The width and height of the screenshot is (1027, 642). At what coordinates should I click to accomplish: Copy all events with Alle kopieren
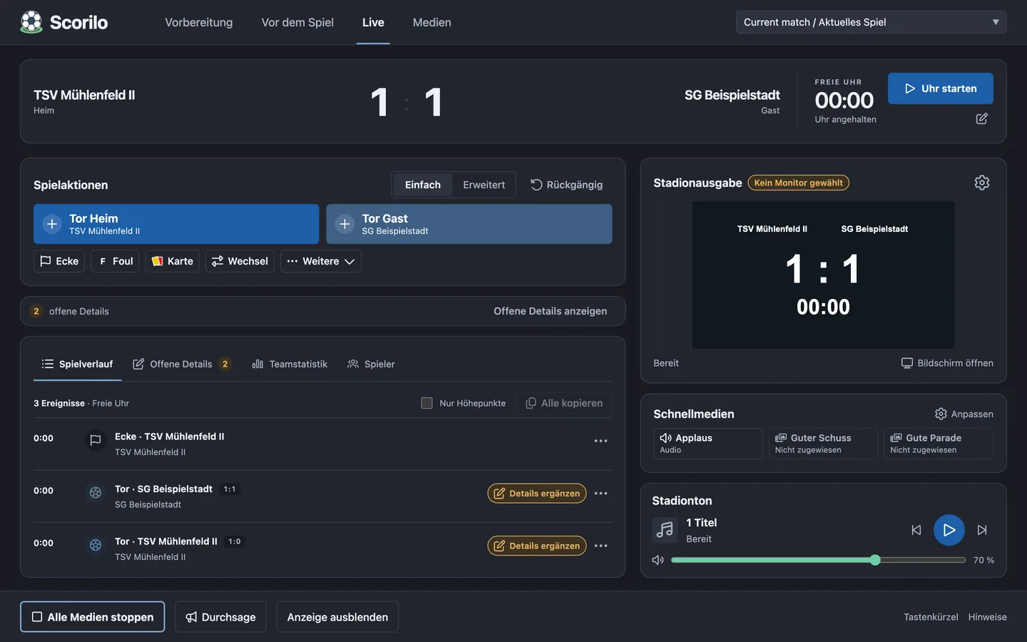(564, 403)
